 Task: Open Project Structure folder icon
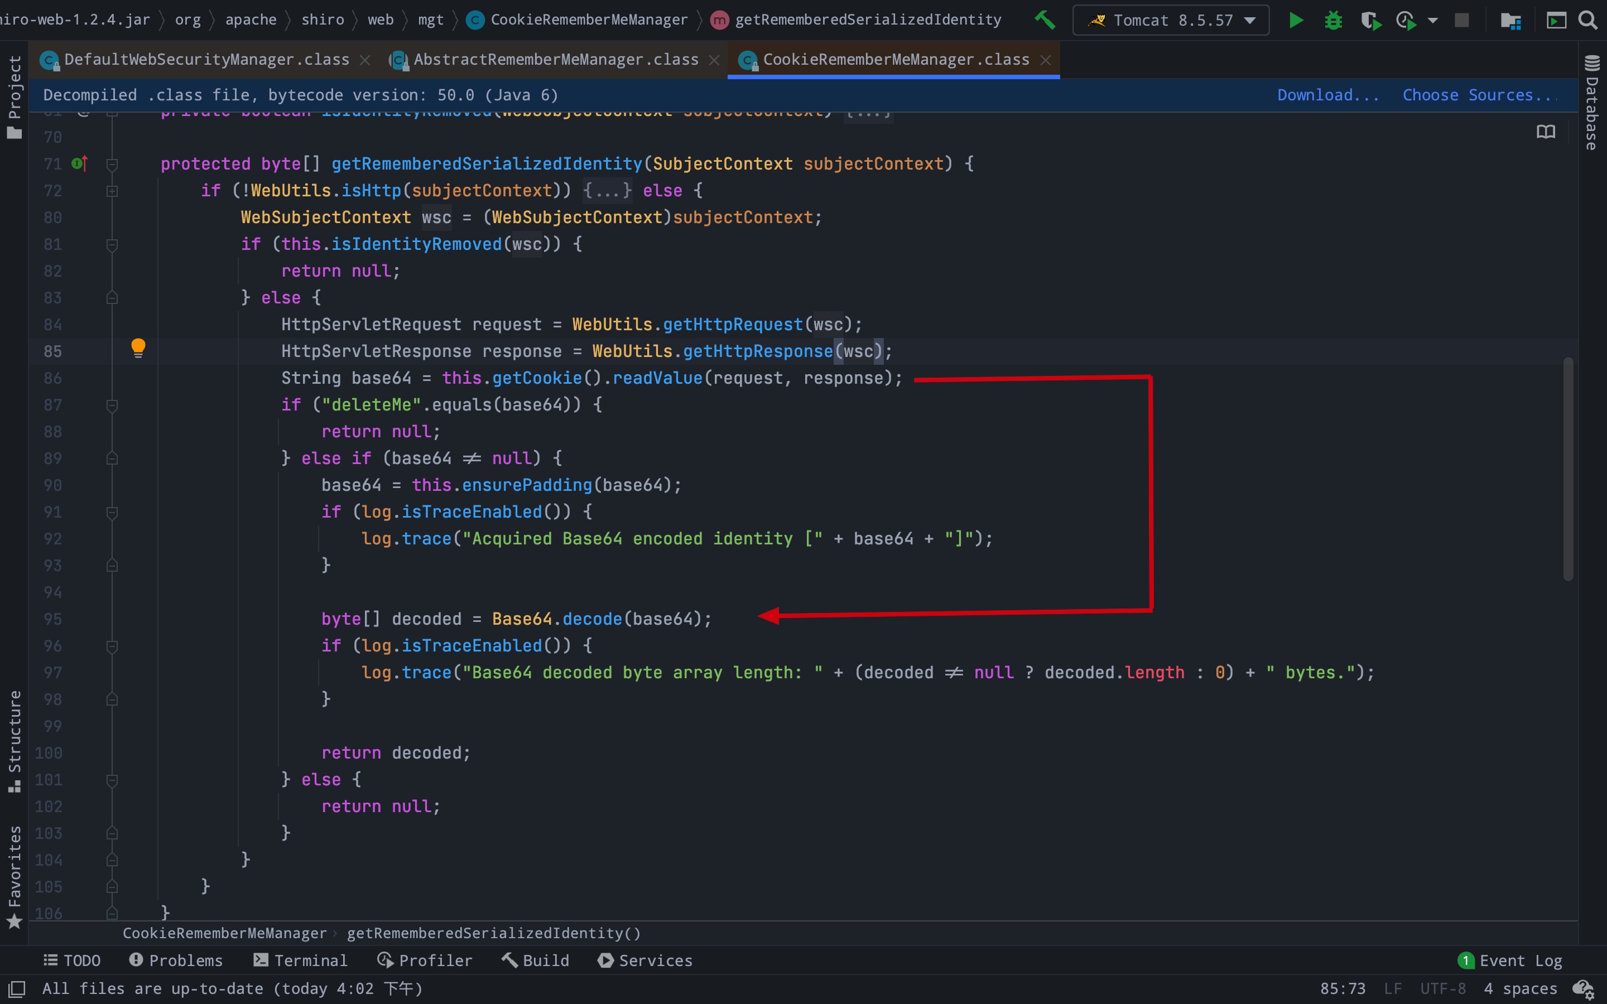coord(1510,21)
